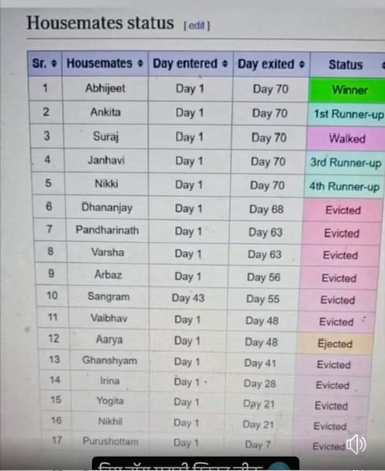The image size is (385, 471).
Task: Select Dhananjay's Day 68 exit cell
Action: coord(266,209)
